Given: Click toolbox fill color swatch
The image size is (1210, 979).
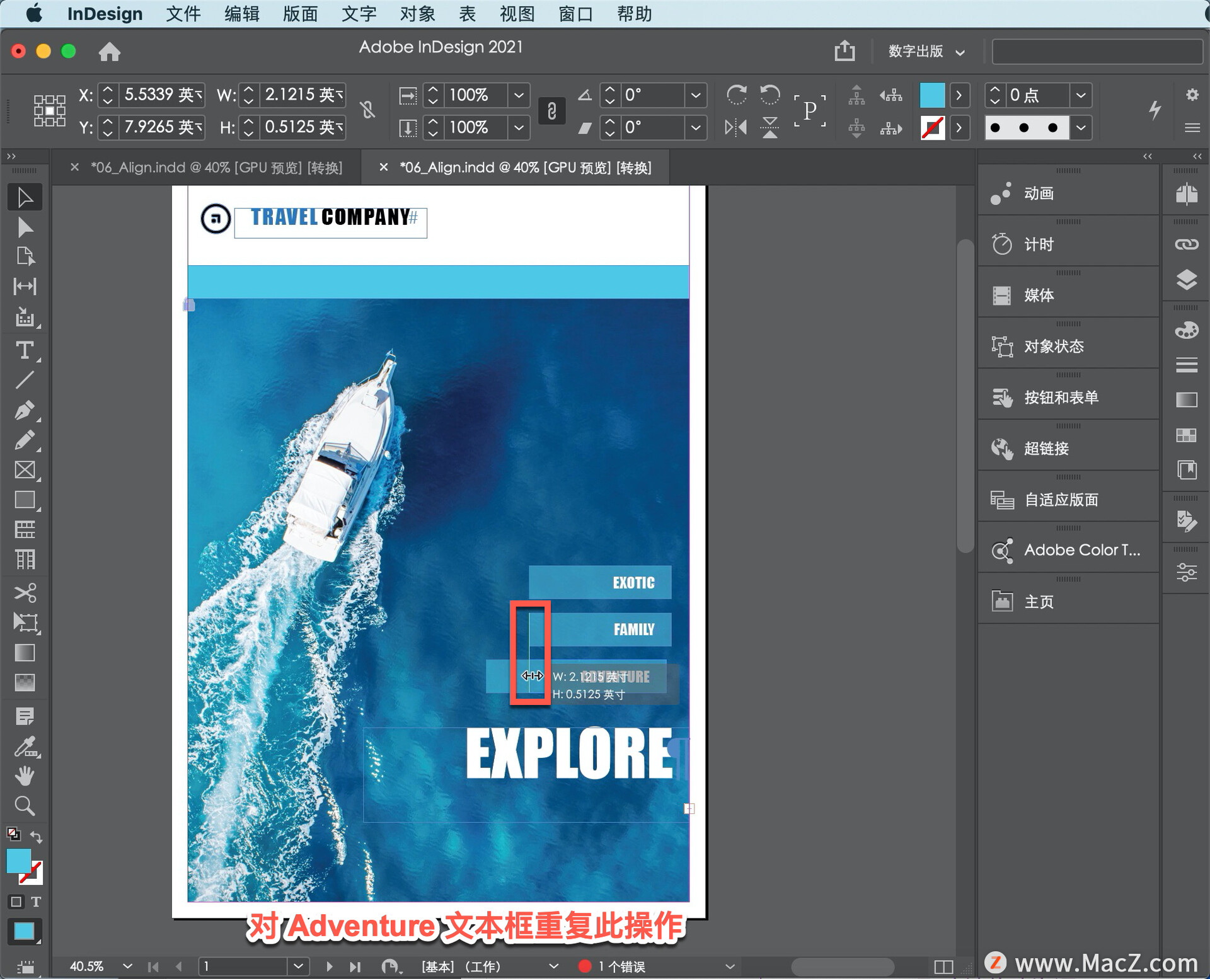Looking at the screenshot, I should 18,861.
